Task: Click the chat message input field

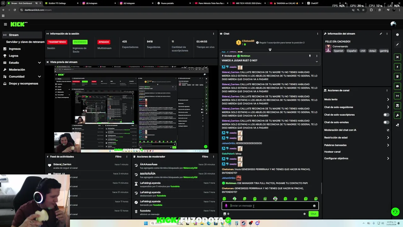Action: 270,206
